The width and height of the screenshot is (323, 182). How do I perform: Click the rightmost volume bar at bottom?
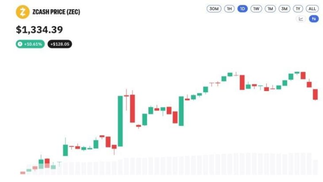315,167
